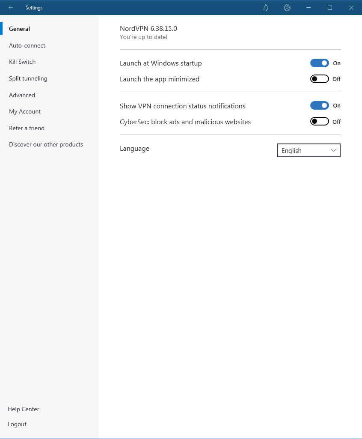
Task: Click the You're up to date text
Action: 143,37
